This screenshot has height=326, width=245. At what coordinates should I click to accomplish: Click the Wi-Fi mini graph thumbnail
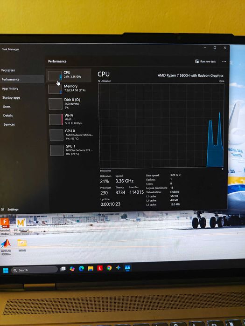coord(56,119)
